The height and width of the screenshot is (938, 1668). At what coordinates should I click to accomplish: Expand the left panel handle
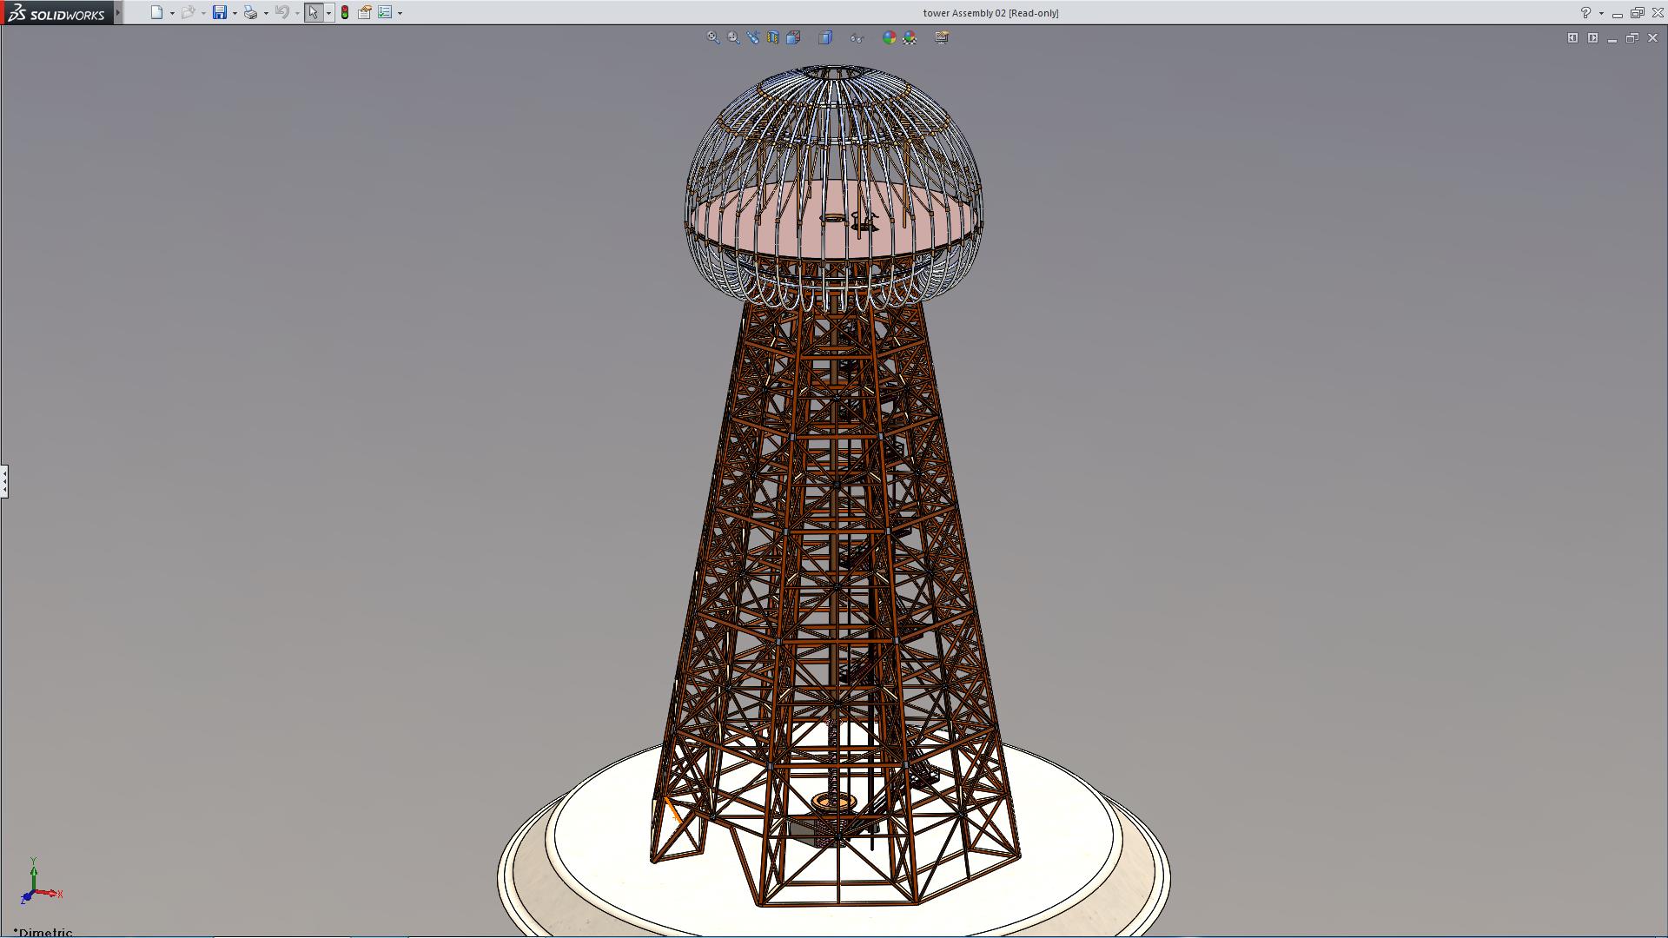4,480
